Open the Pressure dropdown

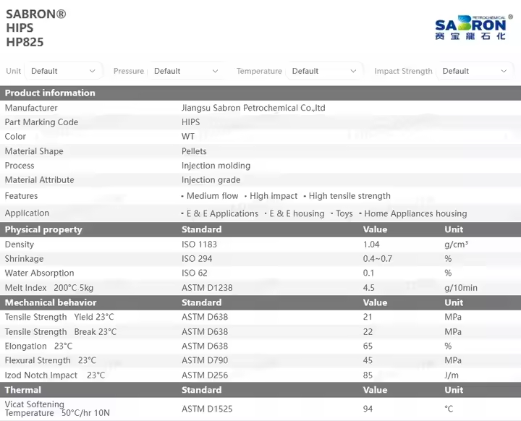(x=186, y=71)
